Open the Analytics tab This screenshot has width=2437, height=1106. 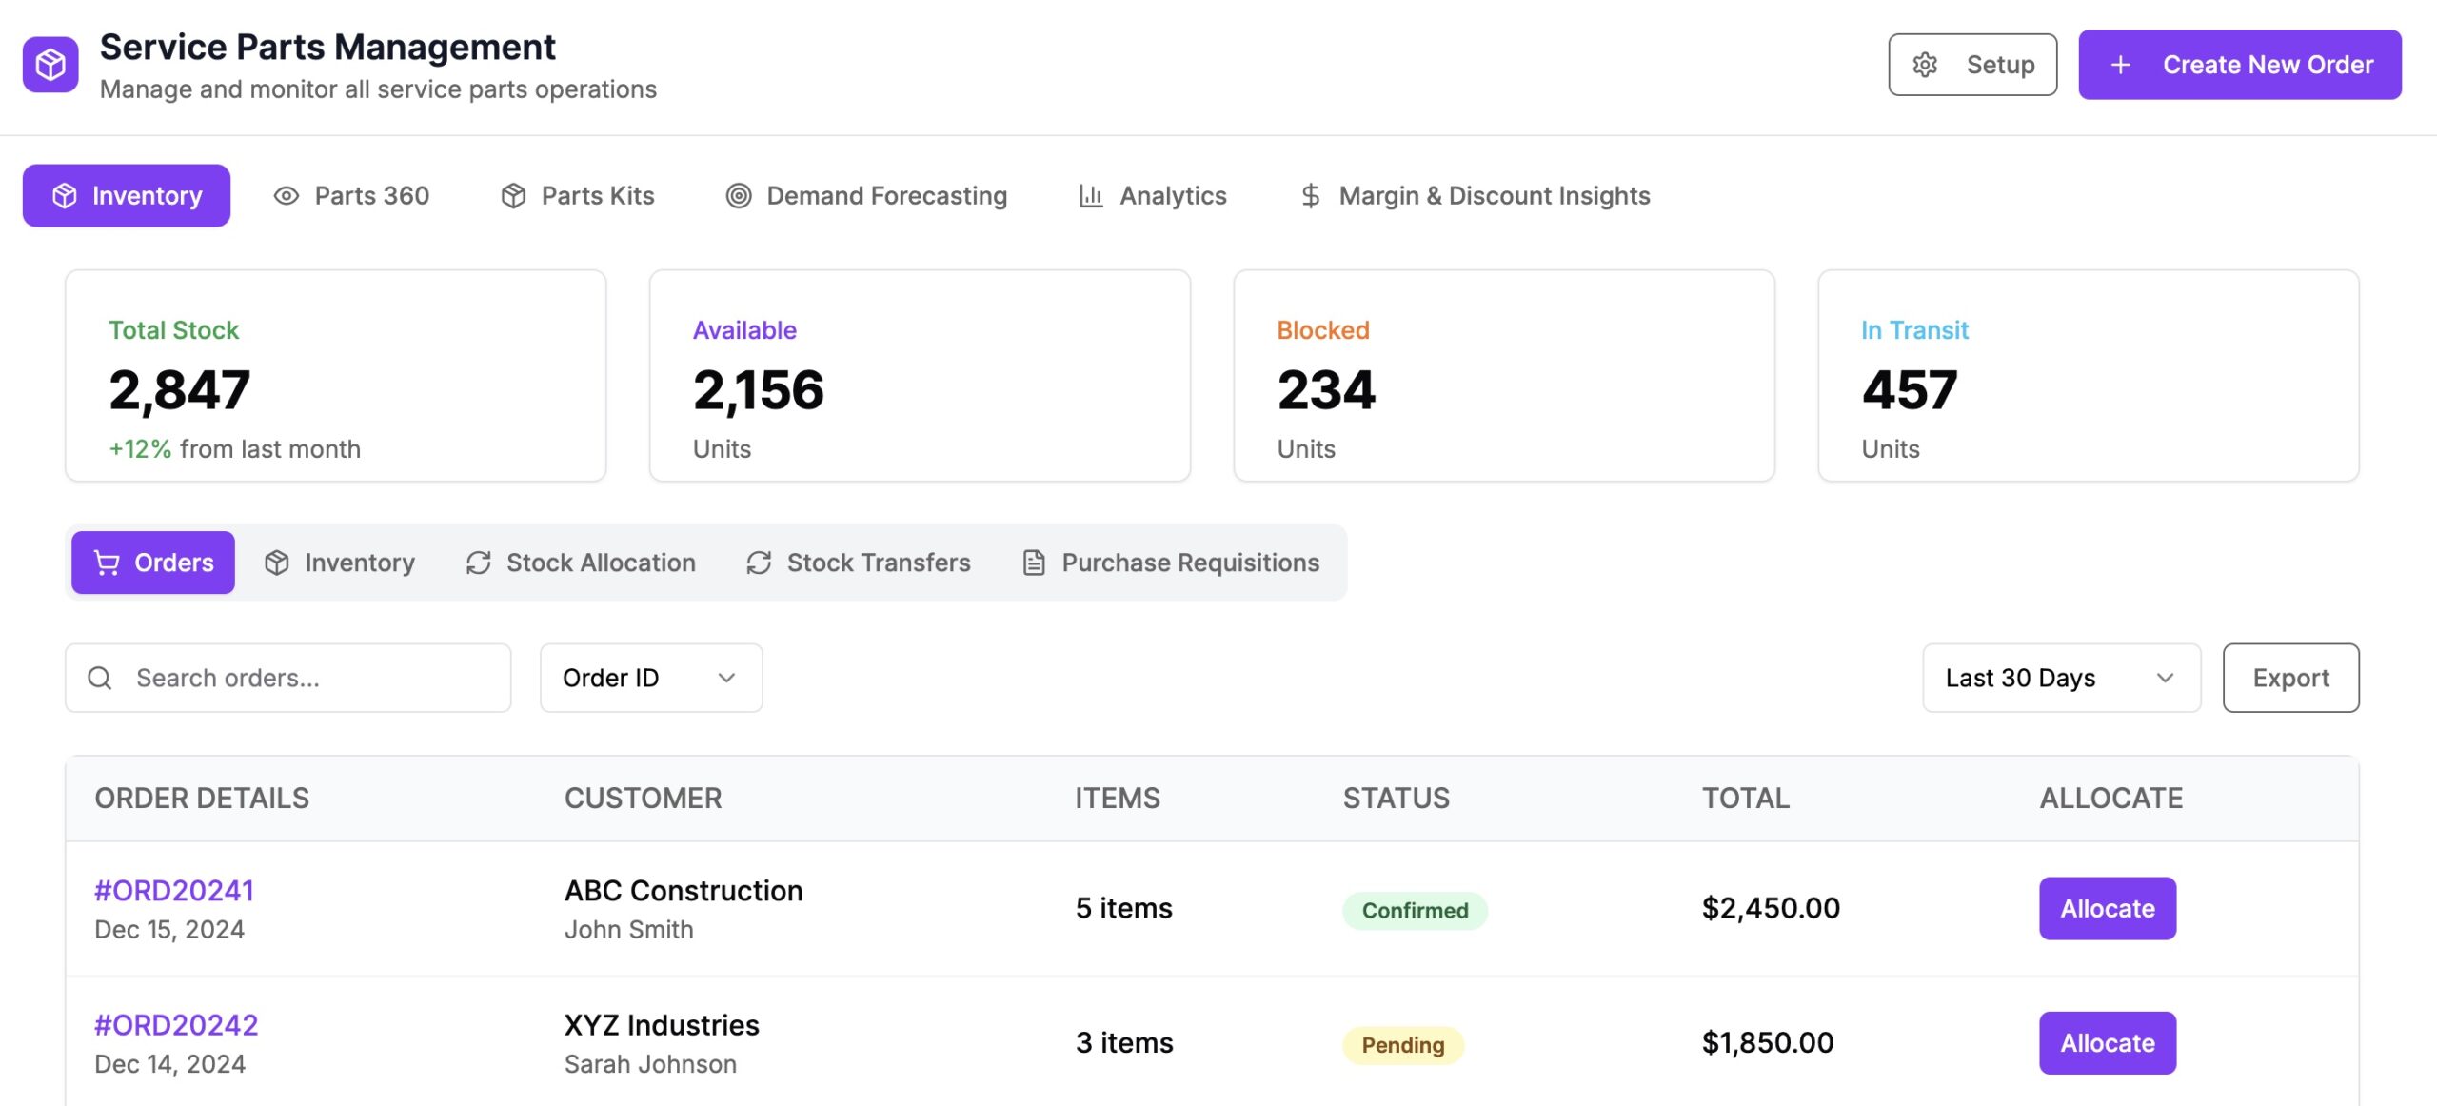(x=1153, y=195)
